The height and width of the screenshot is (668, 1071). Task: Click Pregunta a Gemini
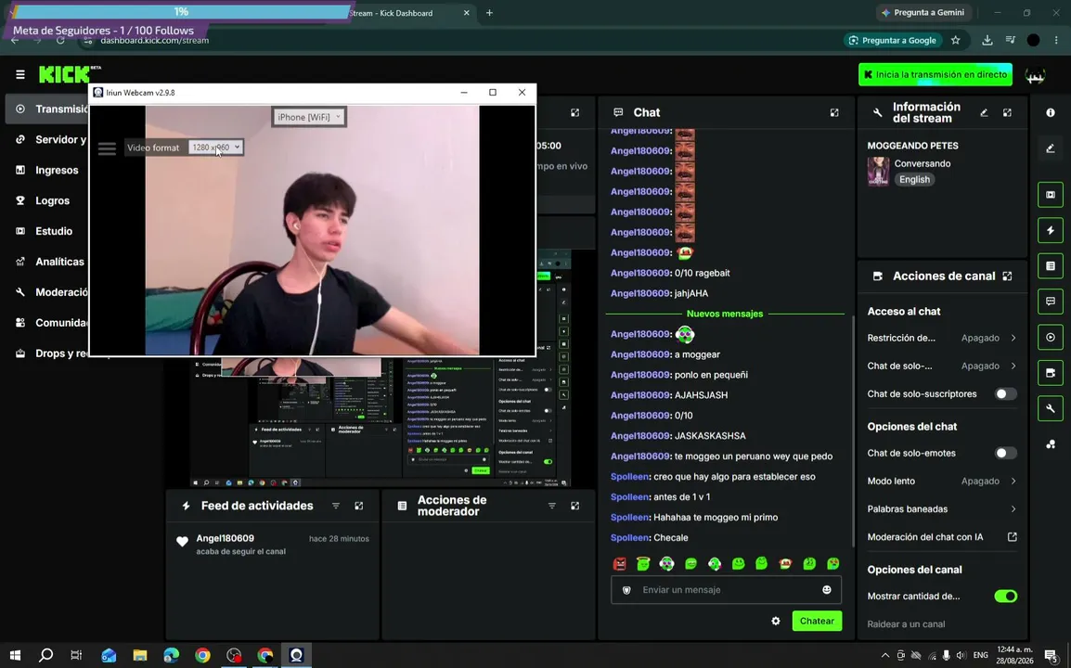coord(923,12)
